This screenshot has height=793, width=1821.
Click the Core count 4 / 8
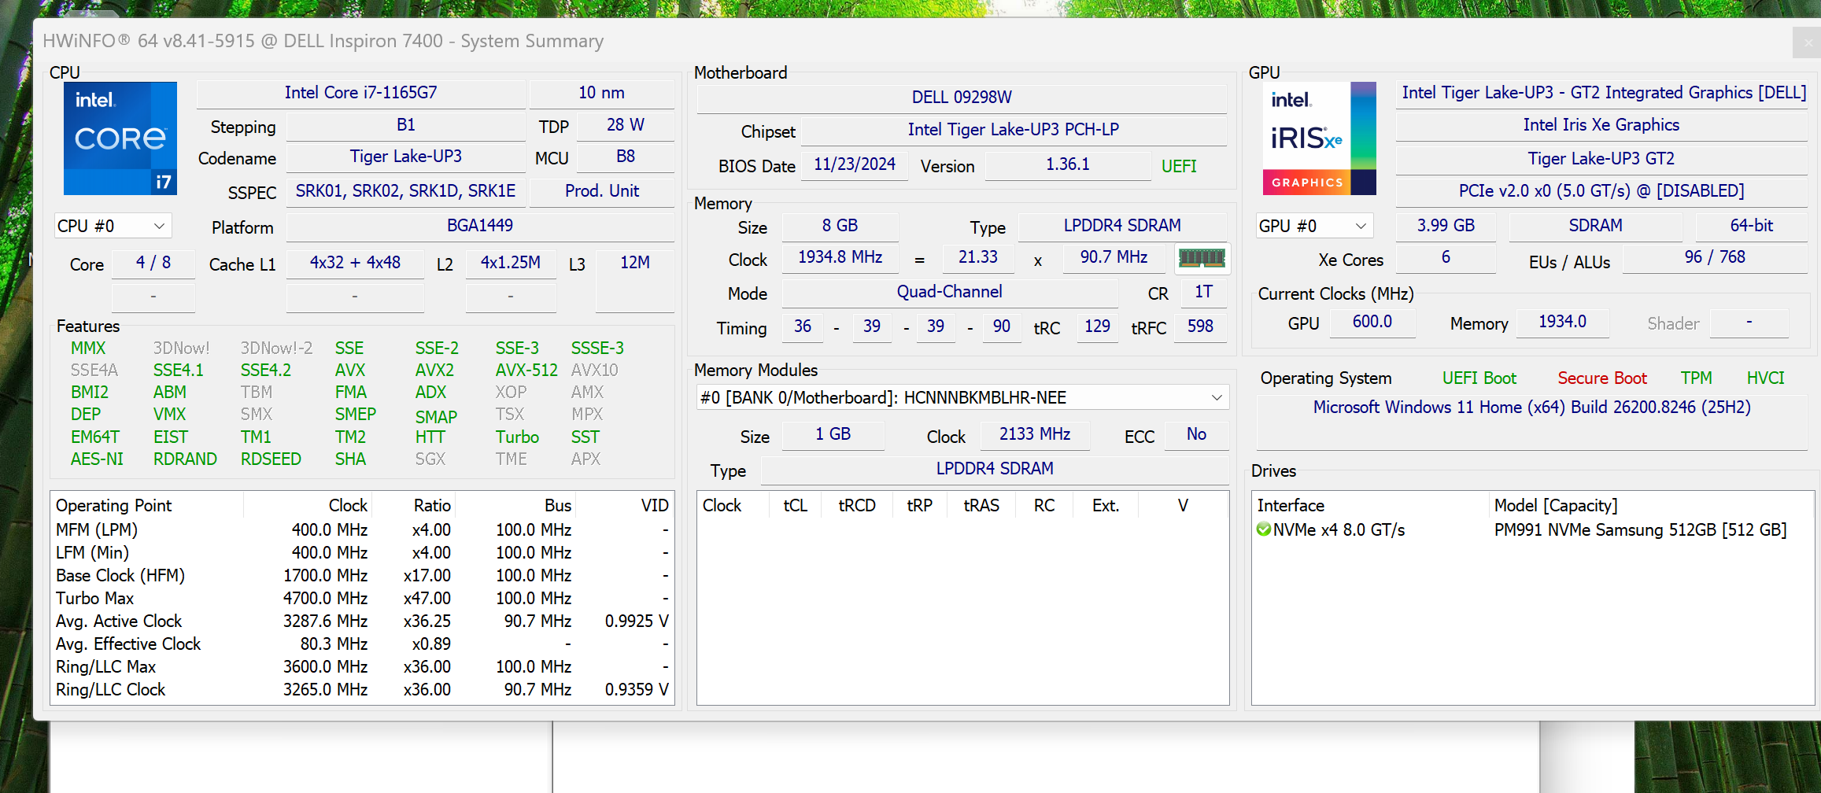point(153,263)
